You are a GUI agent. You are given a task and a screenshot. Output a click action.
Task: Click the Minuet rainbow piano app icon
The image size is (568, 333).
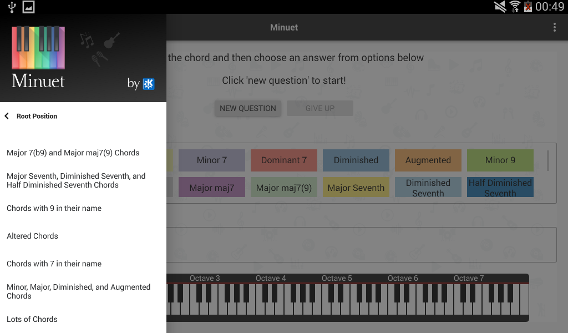click(x=37, y=48)
